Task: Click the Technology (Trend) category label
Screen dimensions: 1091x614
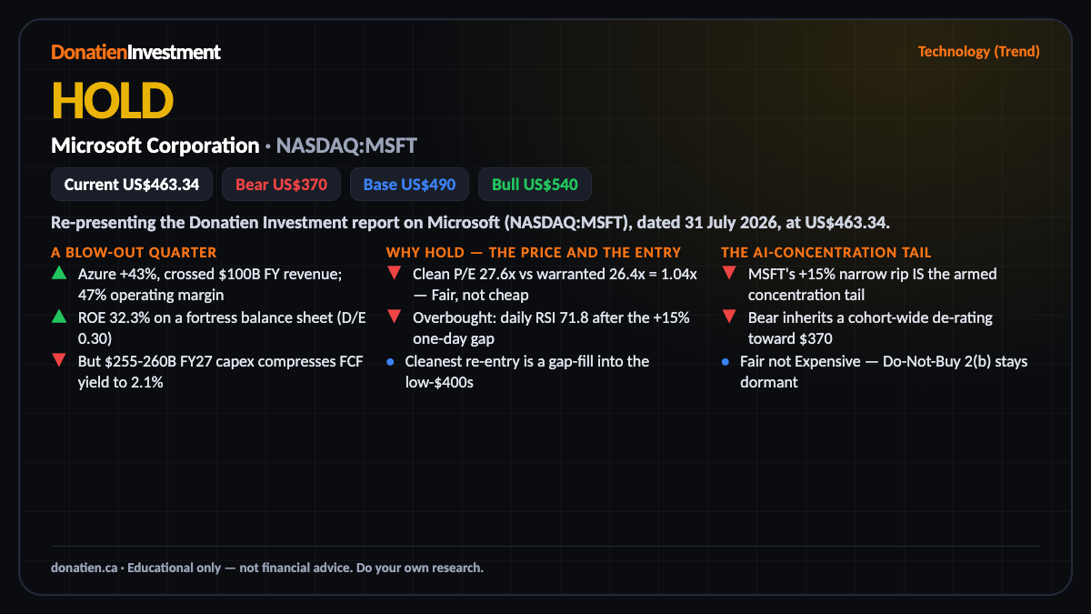Action: tap(978, 51)
